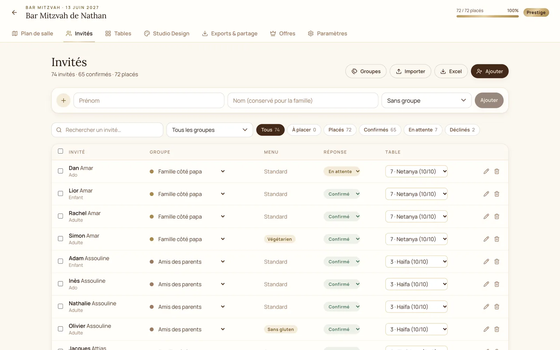Delete Nathalie Assouline with trash icon
Viewport: 560px width, 350px height.
point(497,307)
